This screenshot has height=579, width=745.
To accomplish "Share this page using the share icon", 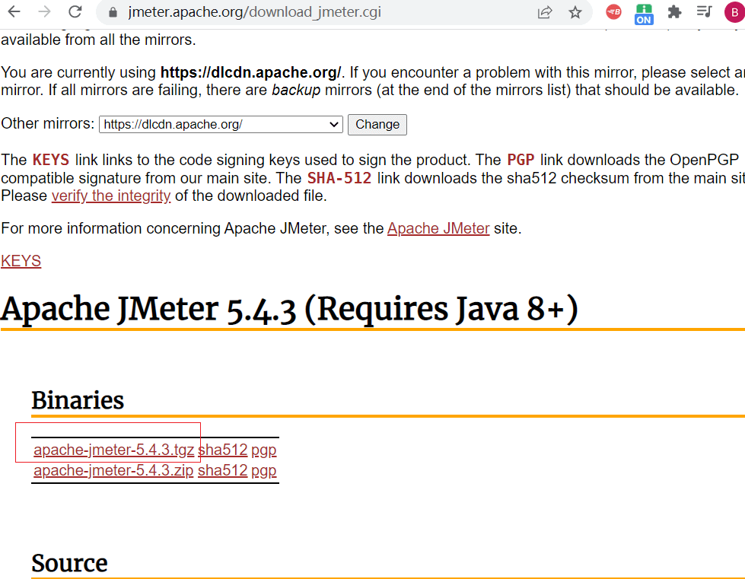I will coord(545,12).
